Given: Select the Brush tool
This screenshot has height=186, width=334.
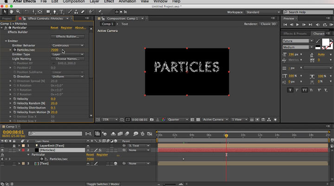Looking at the screenshot, I should (70, 12).
